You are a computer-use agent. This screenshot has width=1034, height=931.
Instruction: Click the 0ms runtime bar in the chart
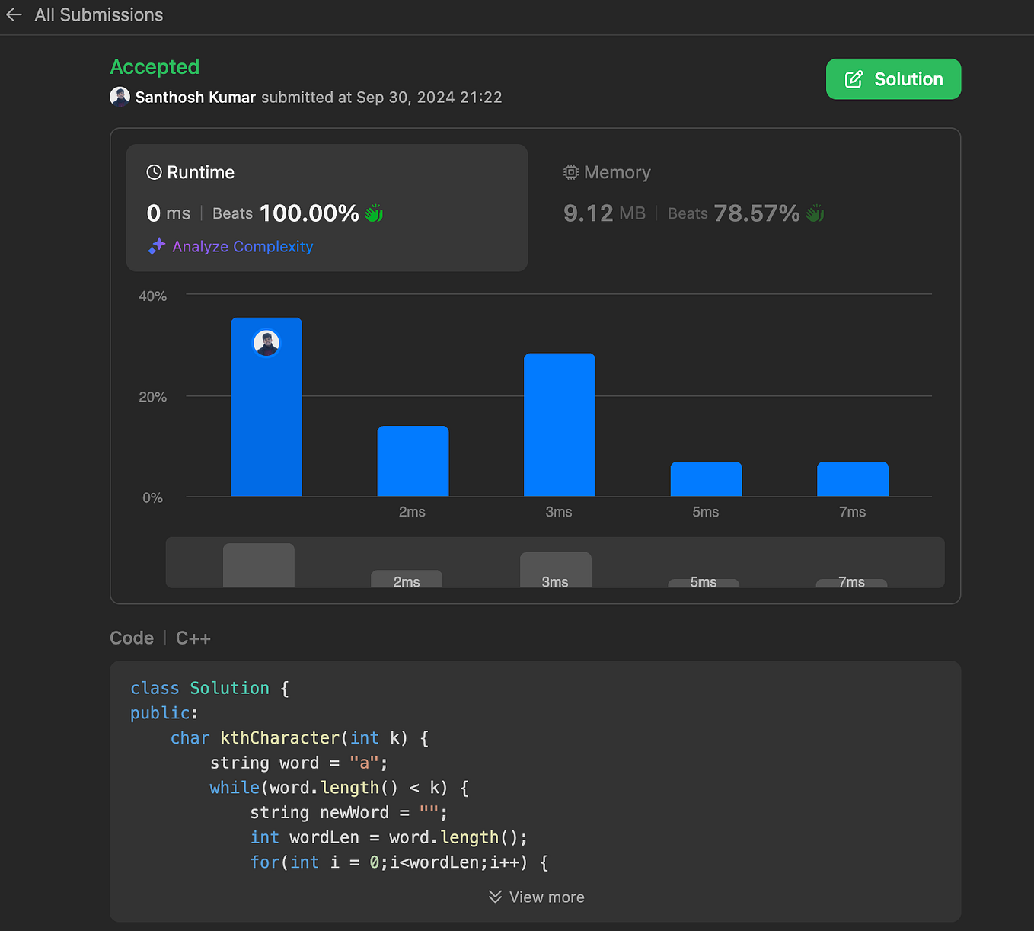(x=266, y=427)
